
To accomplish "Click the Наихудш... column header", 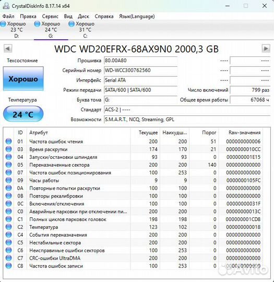I will pyautogui.click(x=174, y=133).
